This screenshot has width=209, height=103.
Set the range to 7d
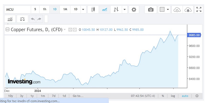click(54, 96)
